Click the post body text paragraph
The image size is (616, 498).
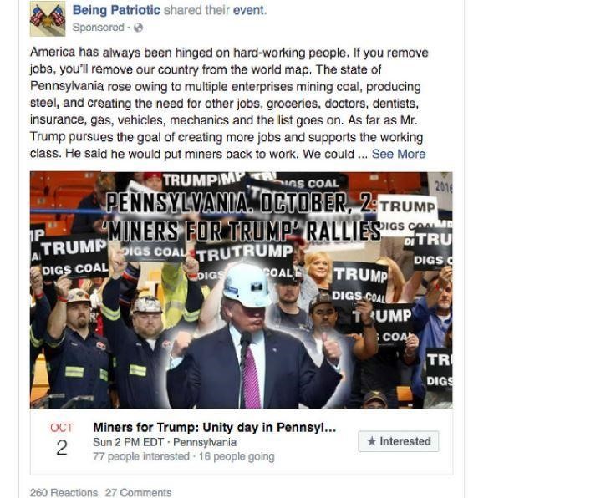coord(229,103)
